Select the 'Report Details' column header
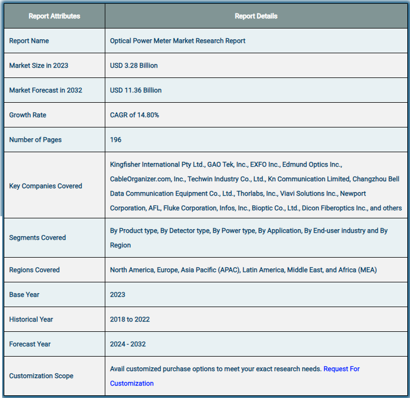The width and height of the screenshot is (410, 398). click(256, 16)
